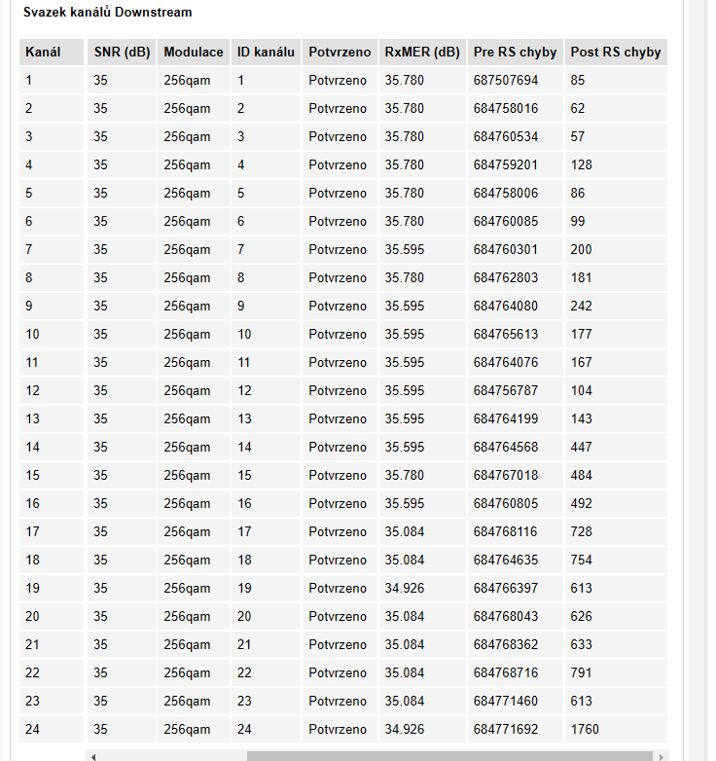Click the Svazek kanálů Downstream heading
716x761 pixels.
[x=107, y=13]
